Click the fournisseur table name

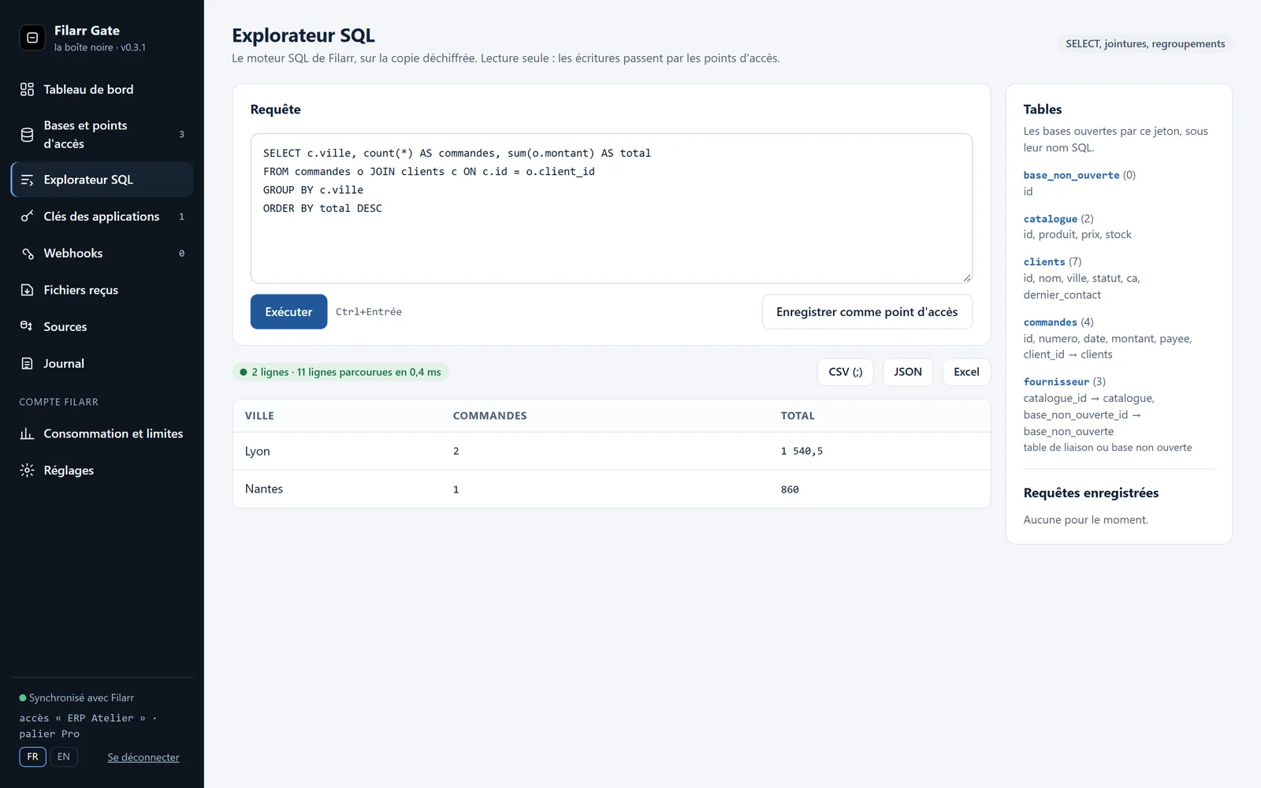[1056, 381]
